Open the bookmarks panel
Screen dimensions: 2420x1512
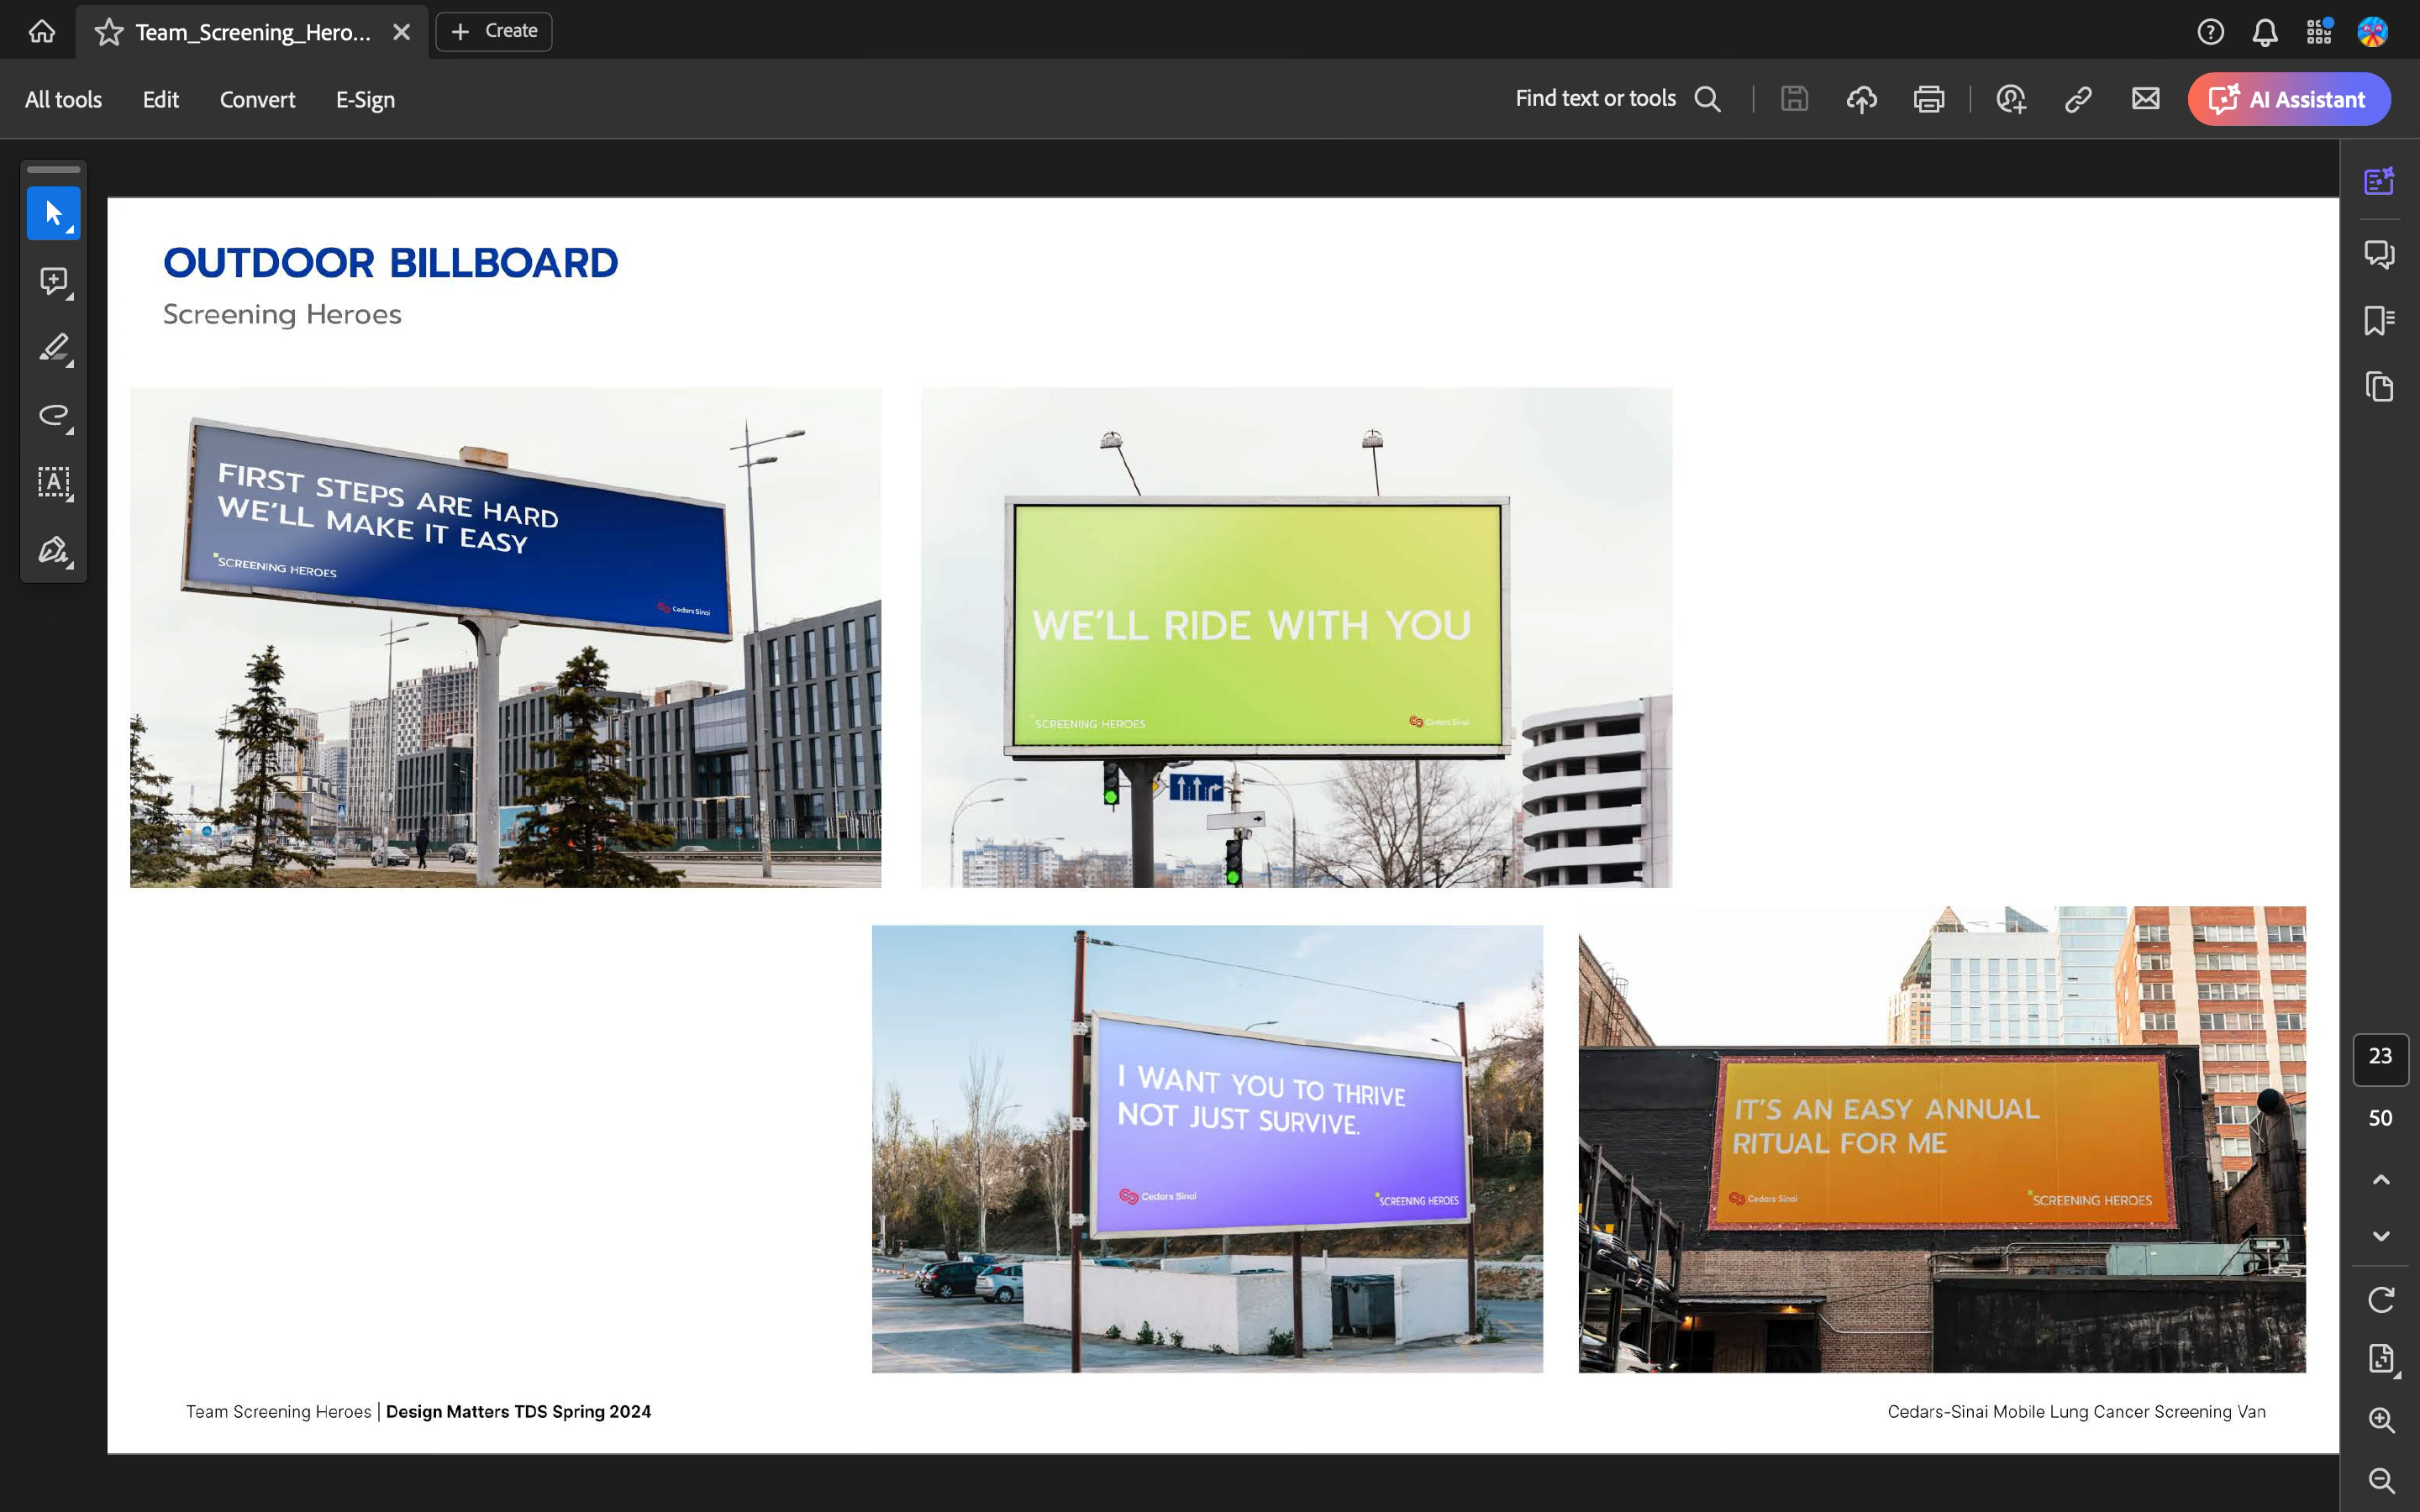pos(2379,321)
